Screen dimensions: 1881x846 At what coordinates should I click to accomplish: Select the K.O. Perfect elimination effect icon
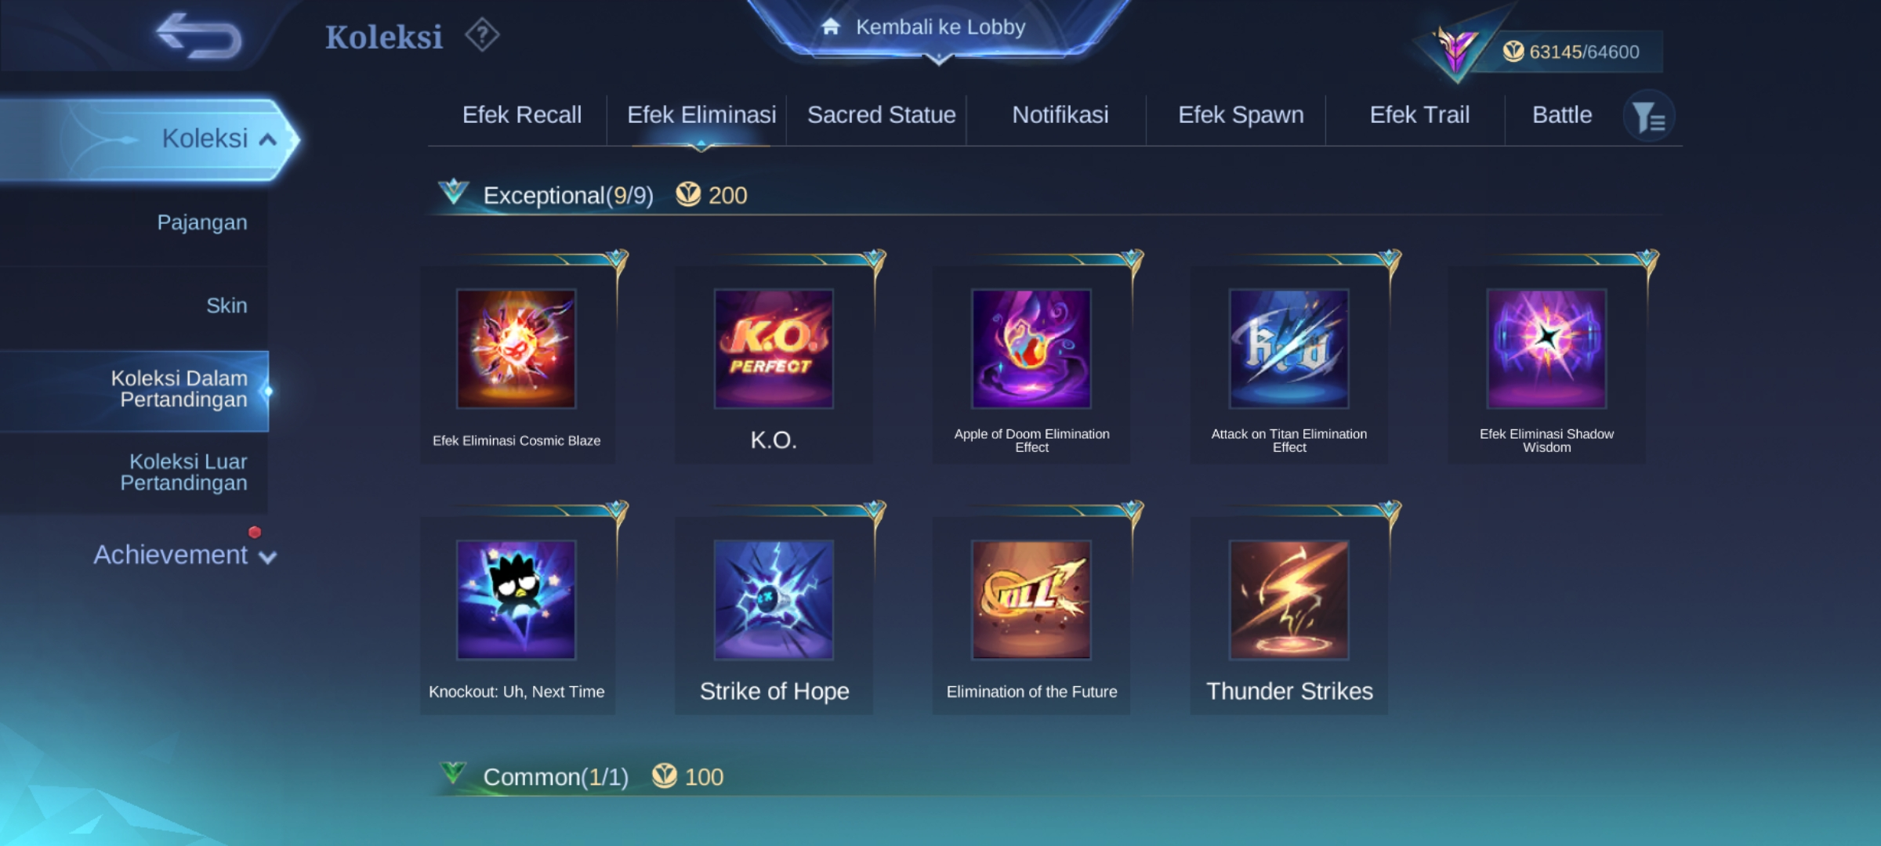(x=774, y=349)
